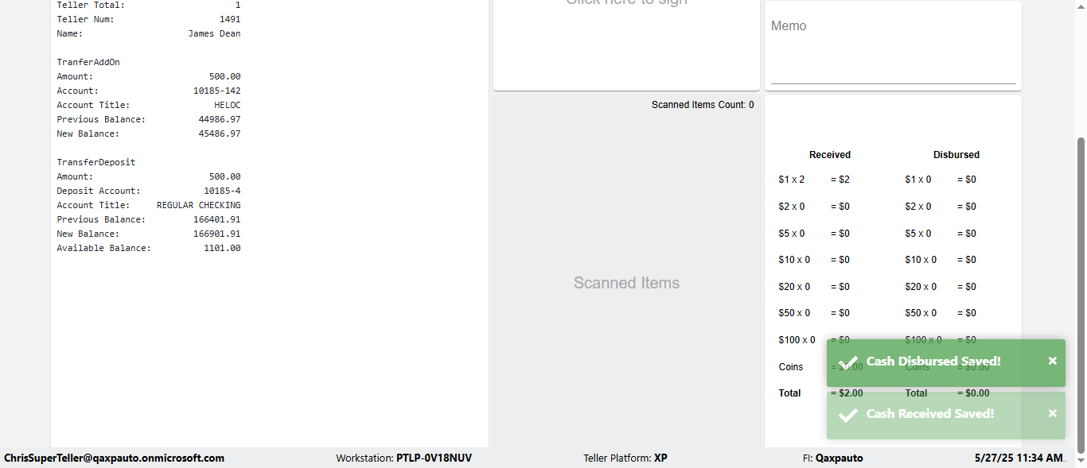Click the Disbursed Total $0.00 value
The image size is (1087, 468).
(x=972, y=393)
